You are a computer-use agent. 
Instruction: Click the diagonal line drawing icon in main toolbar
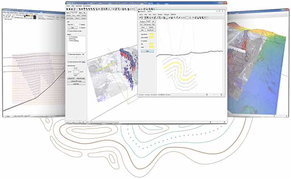point(116,9)
